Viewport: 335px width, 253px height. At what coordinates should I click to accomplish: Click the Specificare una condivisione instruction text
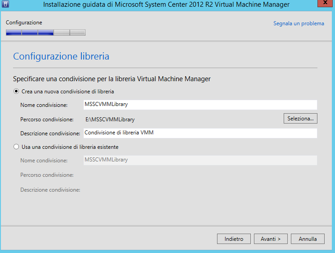pyautogui.click(x=112, y=79)
